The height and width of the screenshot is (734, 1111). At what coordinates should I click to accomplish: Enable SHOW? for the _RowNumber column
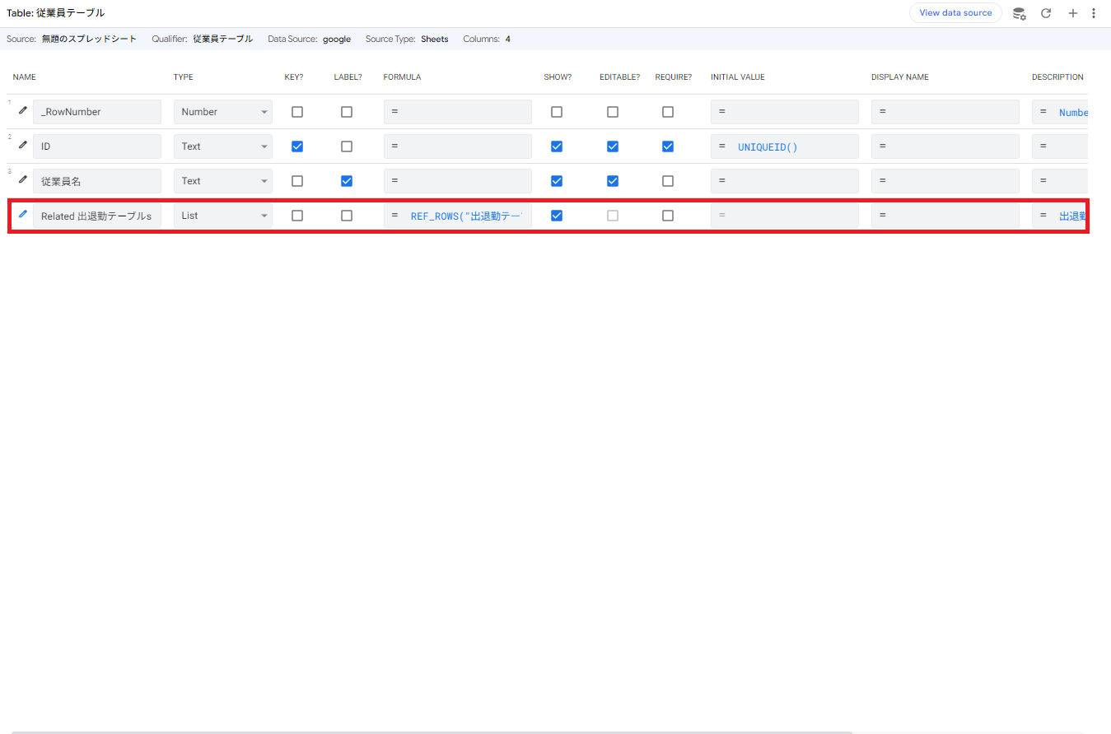point(557,112)
